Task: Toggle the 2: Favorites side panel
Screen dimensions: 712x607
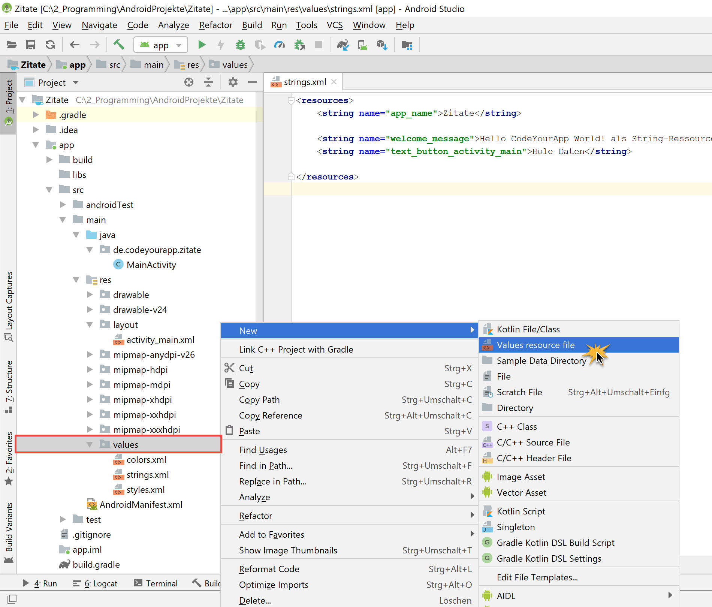Action: 9,459
